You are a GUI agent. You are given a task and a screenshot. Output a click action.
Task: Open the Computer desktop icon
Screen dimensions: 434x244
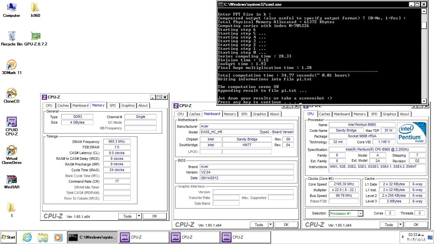11,10
